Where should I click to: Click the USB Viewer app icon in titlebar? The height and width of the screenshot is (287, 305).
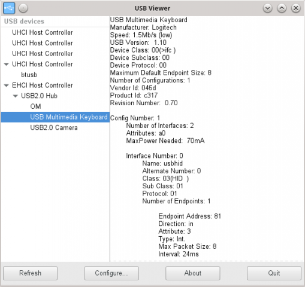tap(9, 8)
